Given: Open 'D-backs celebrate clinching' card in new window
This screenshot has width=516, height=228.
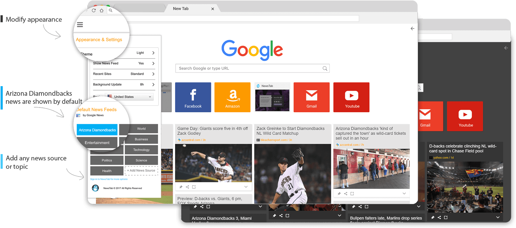Looking at the screenshot, I should point(446,218).
